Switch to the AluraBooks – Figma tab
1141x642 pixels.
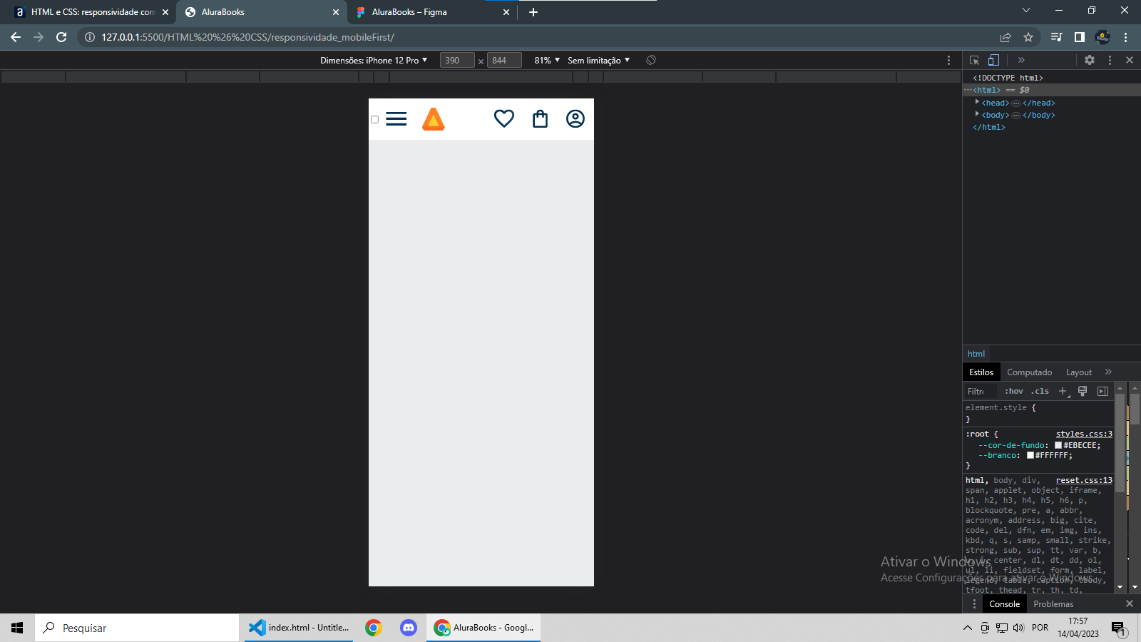coord(432,12)
